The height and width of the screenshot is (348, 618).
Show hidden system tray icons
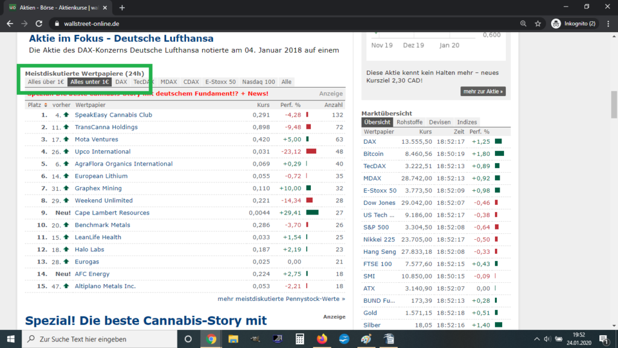537,339
